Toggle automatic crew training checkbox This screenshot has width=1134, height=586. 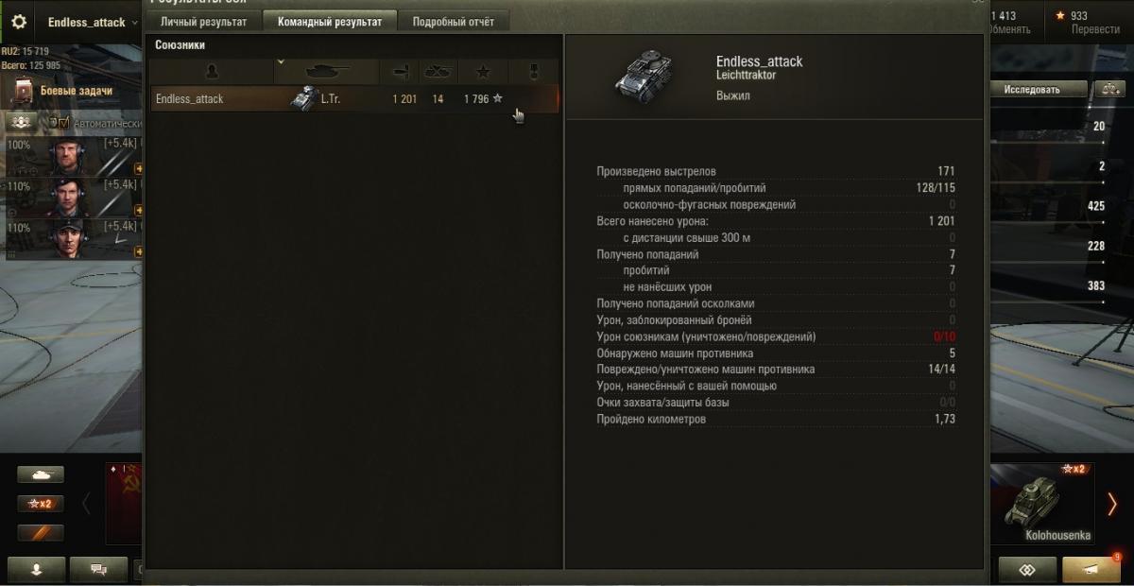tap(64, 123)
